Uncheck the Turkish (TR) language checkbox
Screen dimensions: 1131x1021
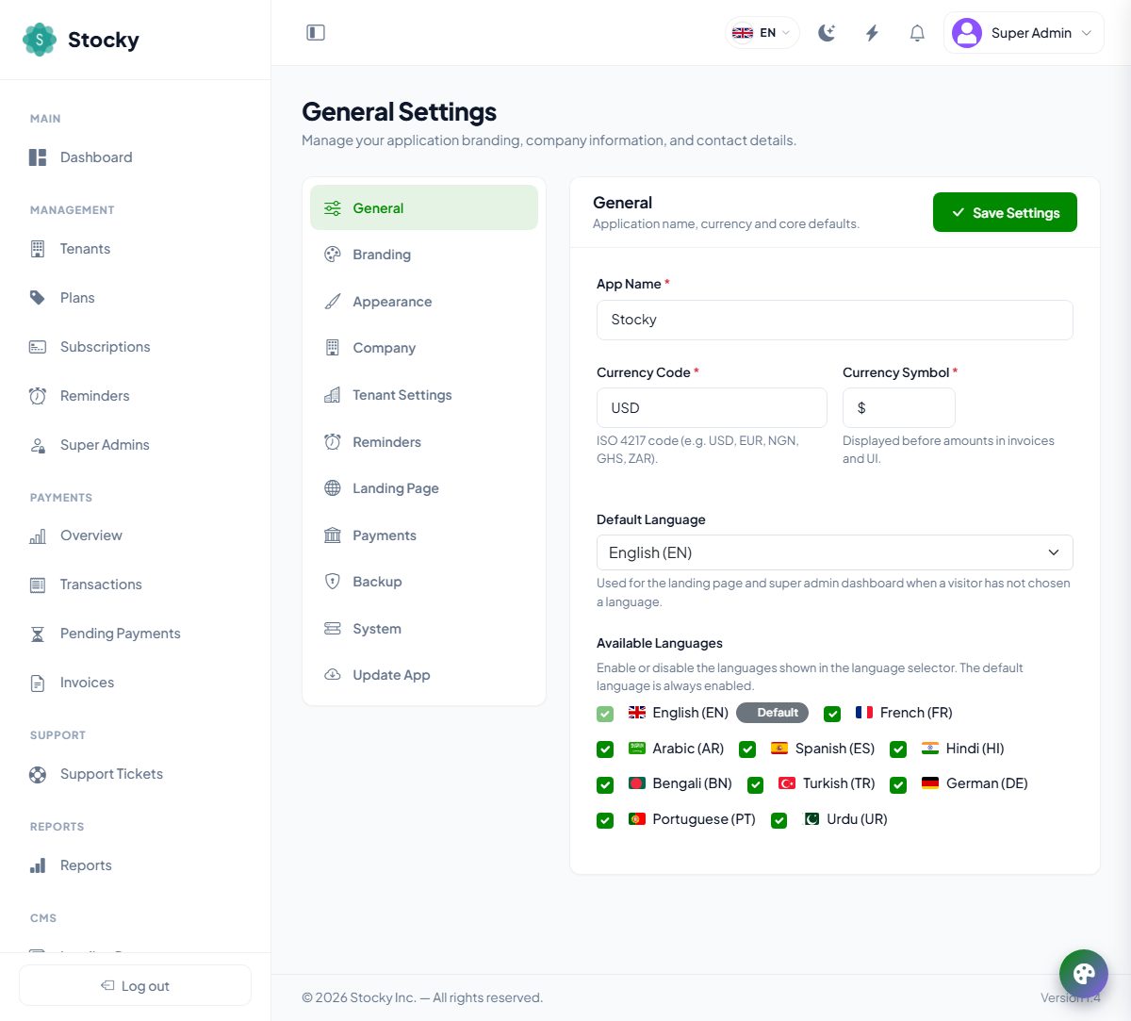point(755,784)
